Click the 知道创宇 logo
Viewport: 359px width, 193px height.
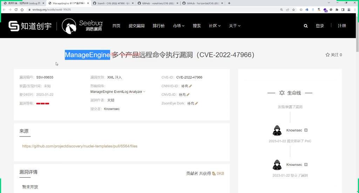(x=30, y=26)
